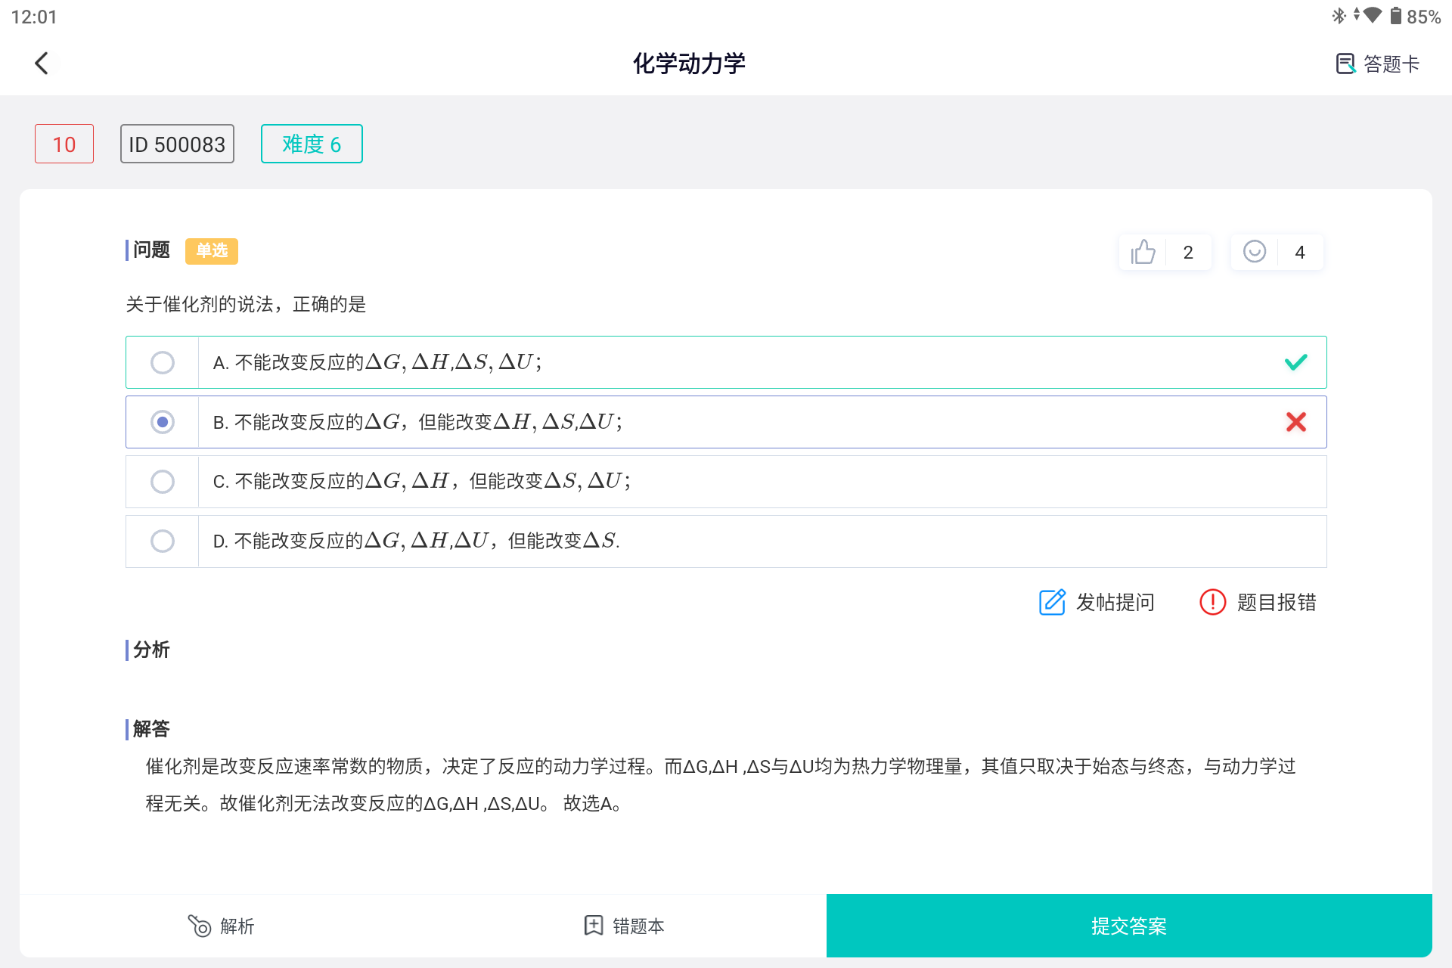Add to 错题本 wrong-question notebook

(624, 926)
